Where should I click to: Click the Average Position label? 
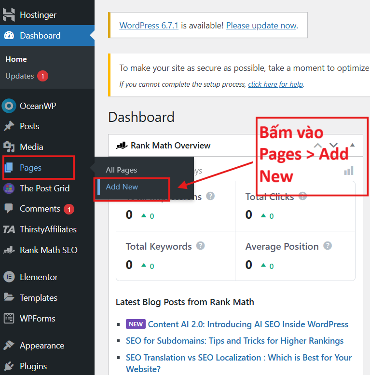282,246
